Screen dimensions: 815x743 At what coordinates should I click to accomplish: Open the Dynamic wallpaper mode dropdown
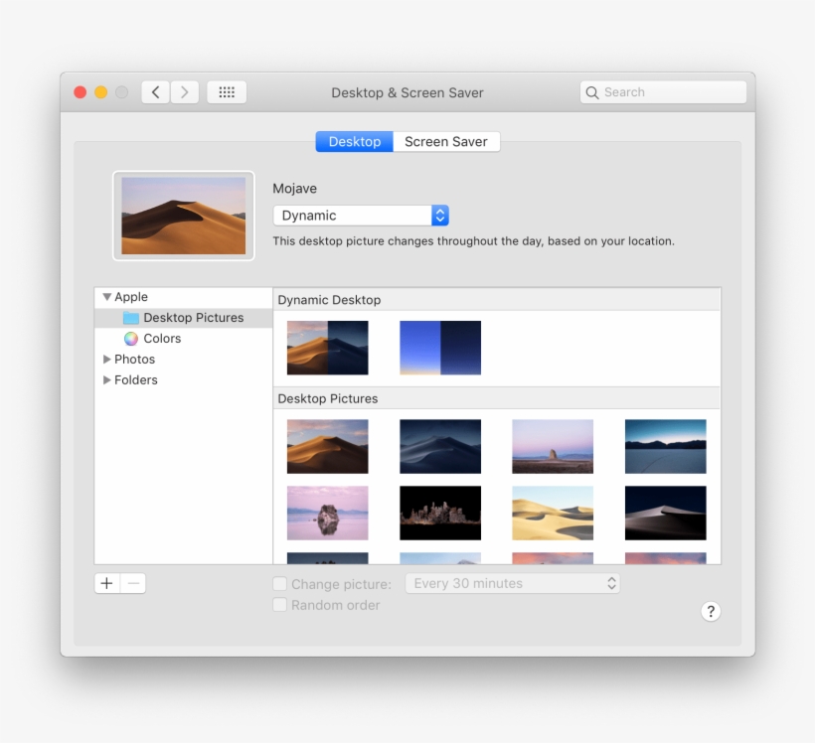tap(360, 215)
